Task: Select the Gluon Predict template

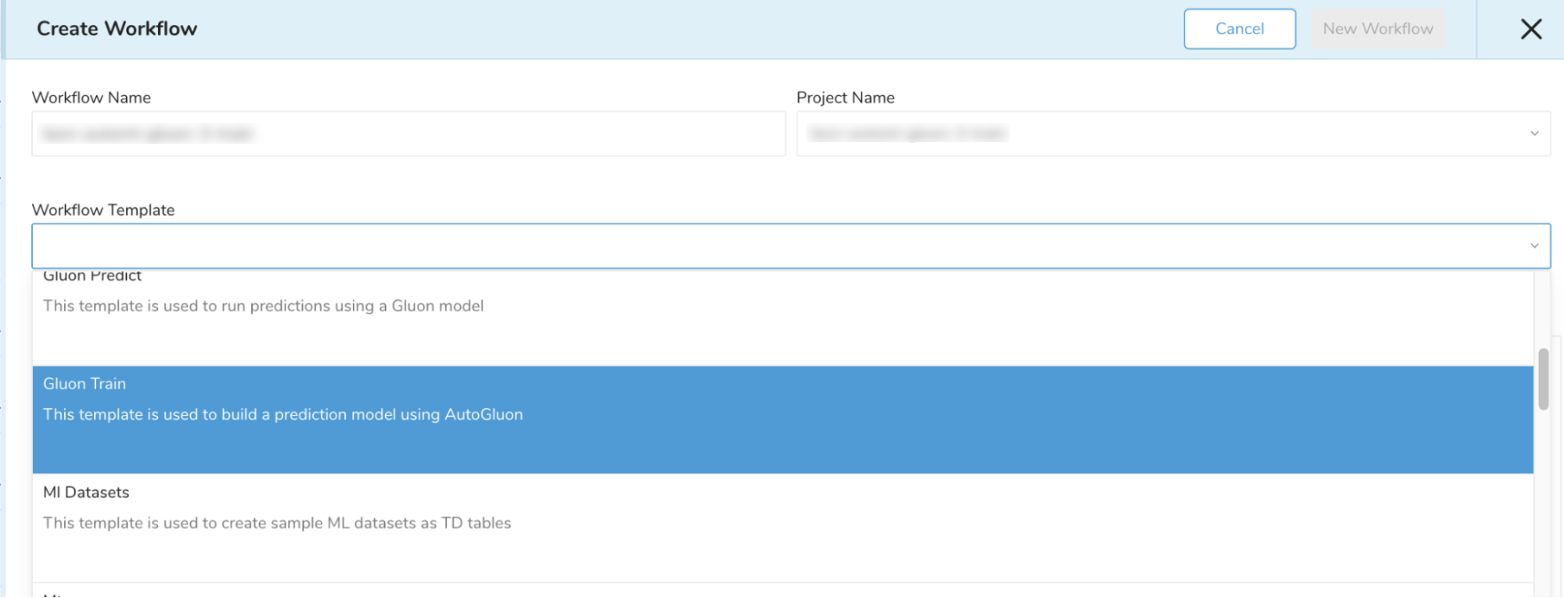Action: point(92,277)
